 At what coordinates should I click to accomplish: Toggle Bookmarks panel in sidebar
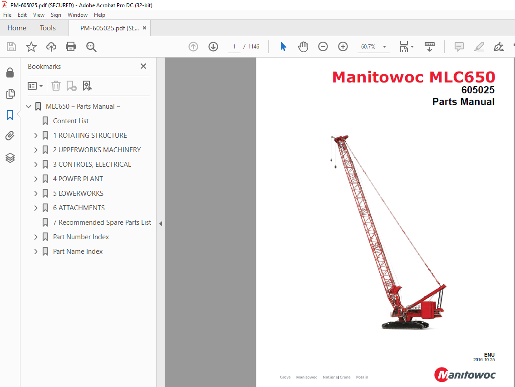[10, 115]
